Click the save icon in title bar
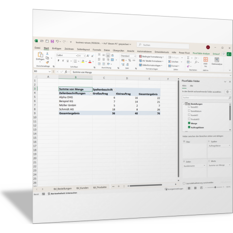This screenshot has height=233, width=233. point(52,41)
